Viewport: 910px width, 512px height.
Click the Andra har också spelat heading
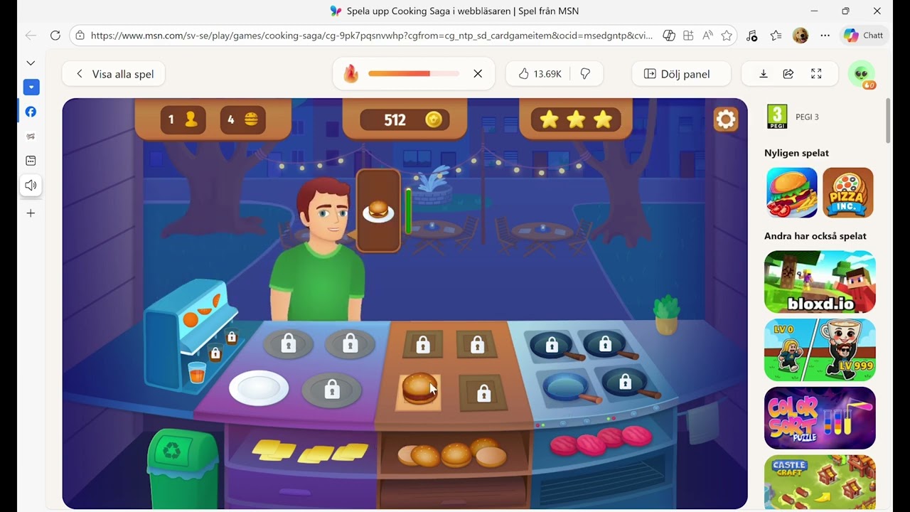(x=815, y=236)
